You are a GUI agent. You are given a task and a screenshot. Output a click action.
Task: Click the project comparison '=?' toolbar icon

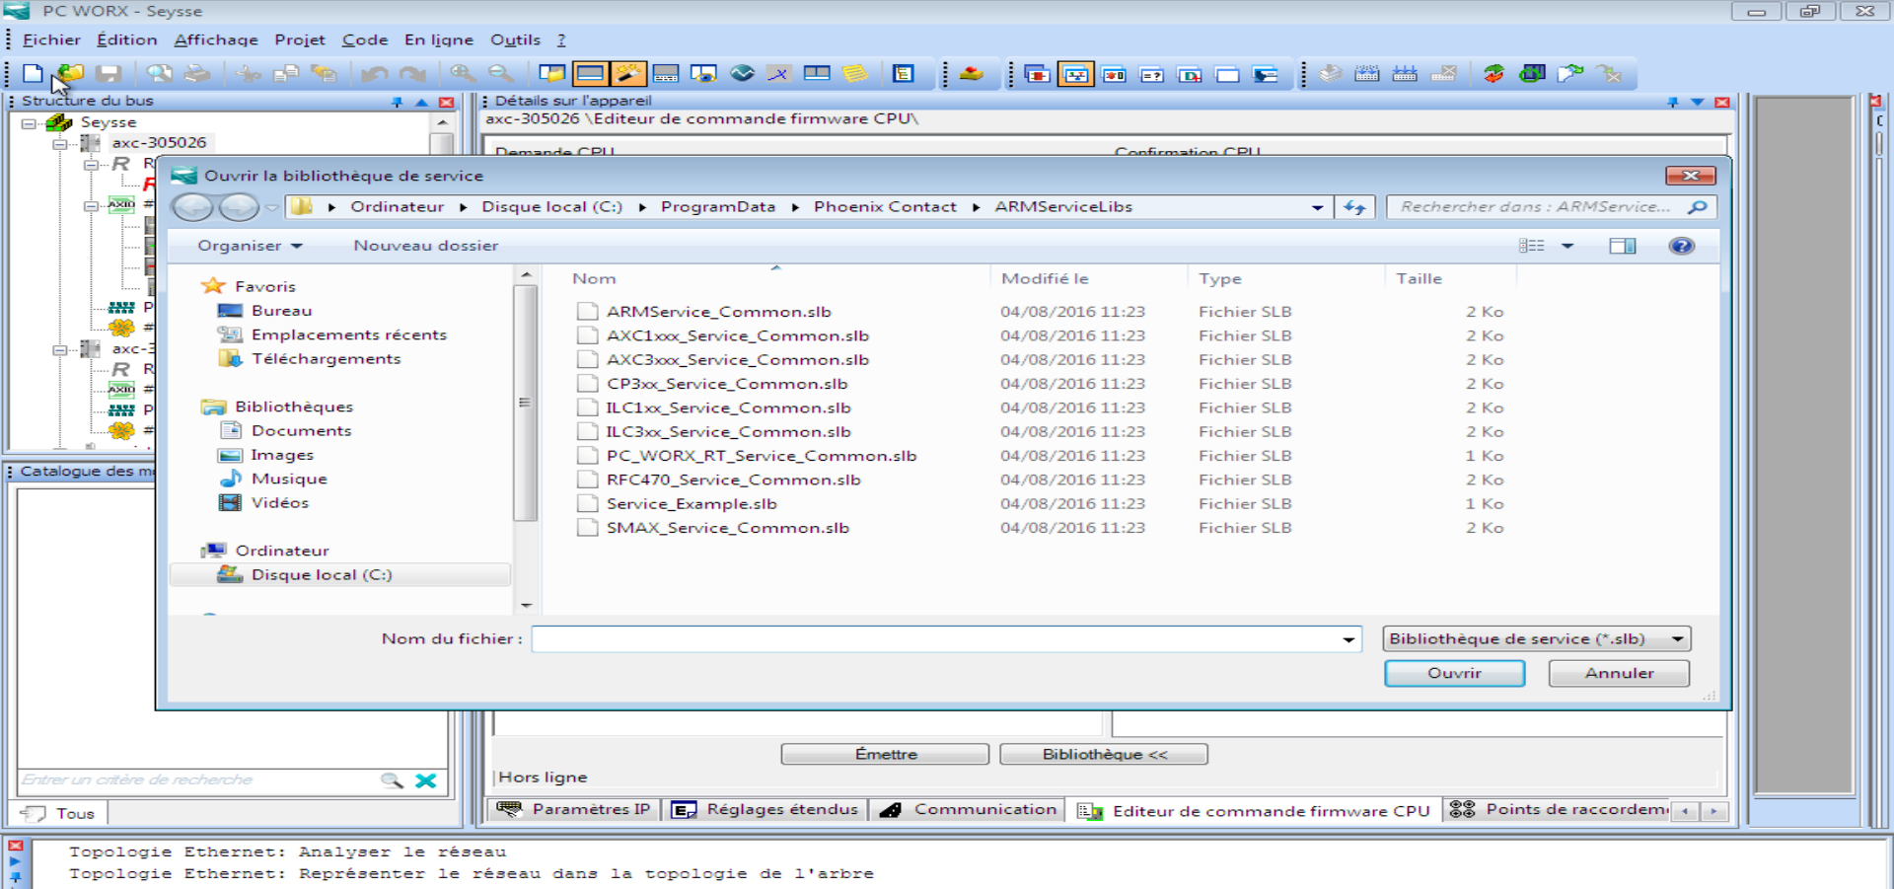tap(1152, 75)
